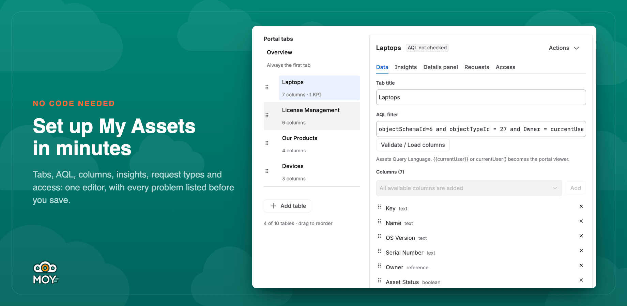This screenshot has width=627, height=306.
Task: Open the Actions dropdown menu
Action: 564,48
